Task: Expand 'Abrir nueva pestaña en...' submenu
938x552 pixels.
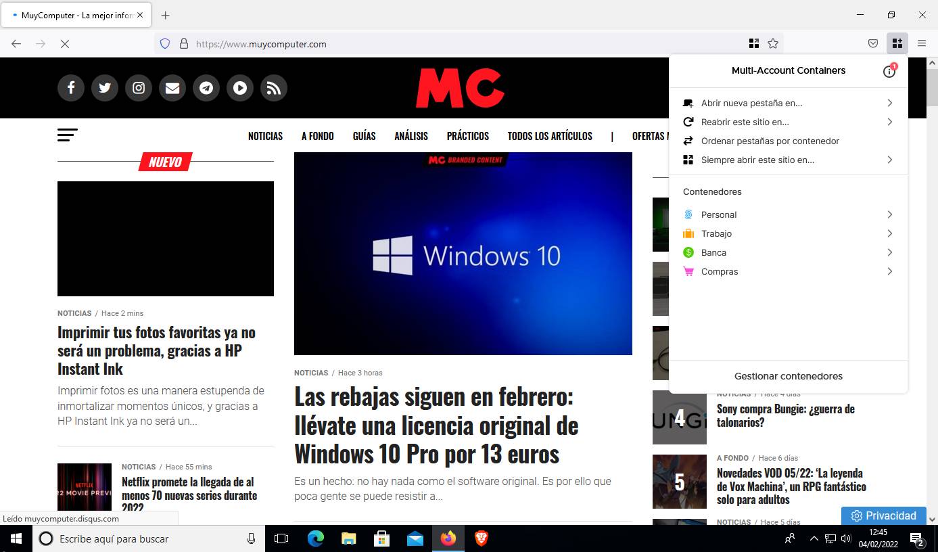Action: [788, 103]
